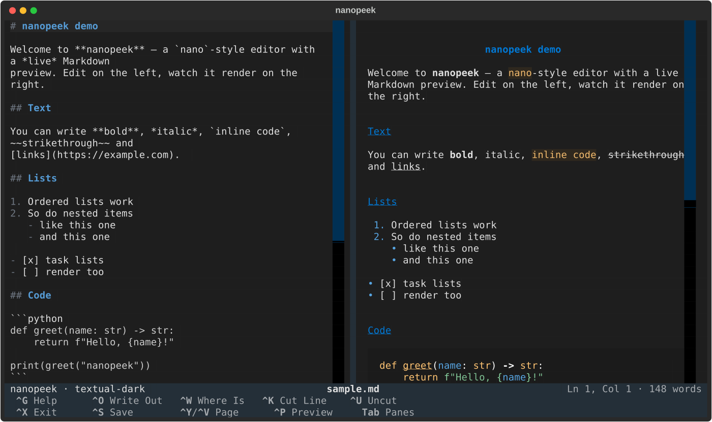The width and height of the screenshot is (712, 422).
Task: Click the ^X Exit shortcut
Action: 36,412
